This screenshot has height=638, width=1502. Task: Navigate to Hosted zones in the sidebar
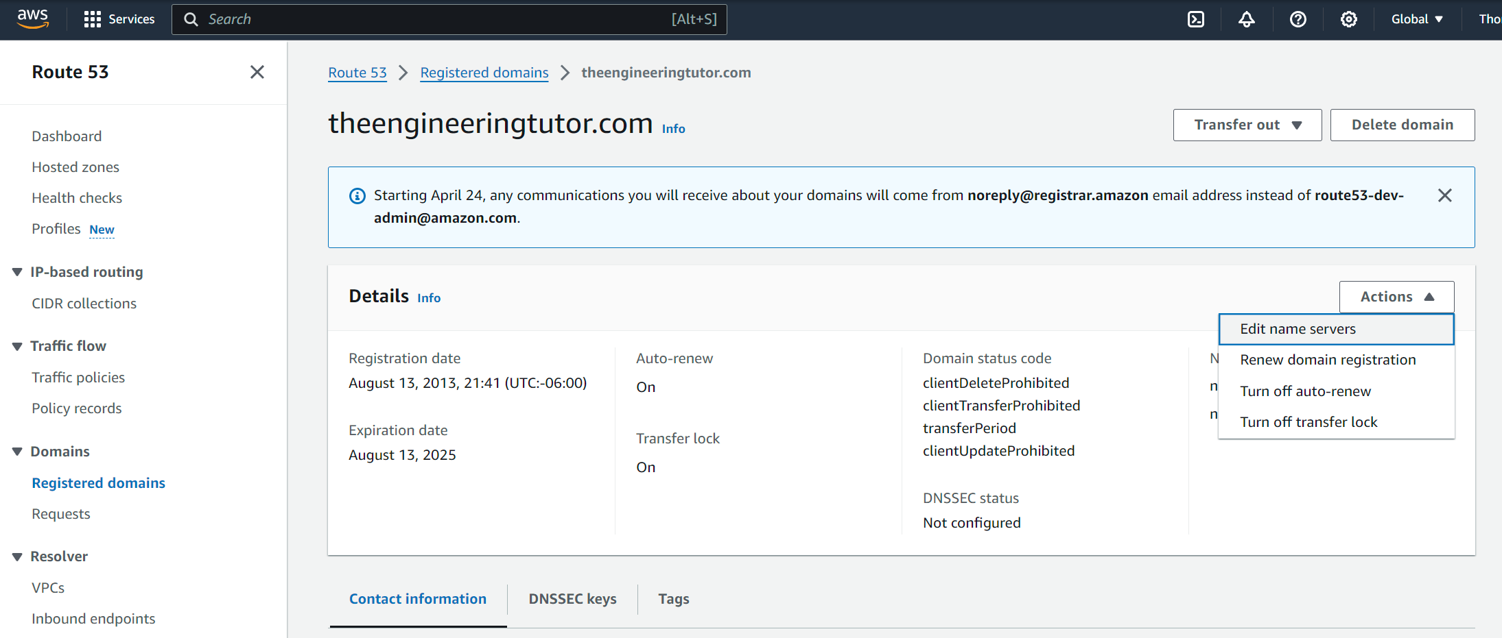coord(75,167)
